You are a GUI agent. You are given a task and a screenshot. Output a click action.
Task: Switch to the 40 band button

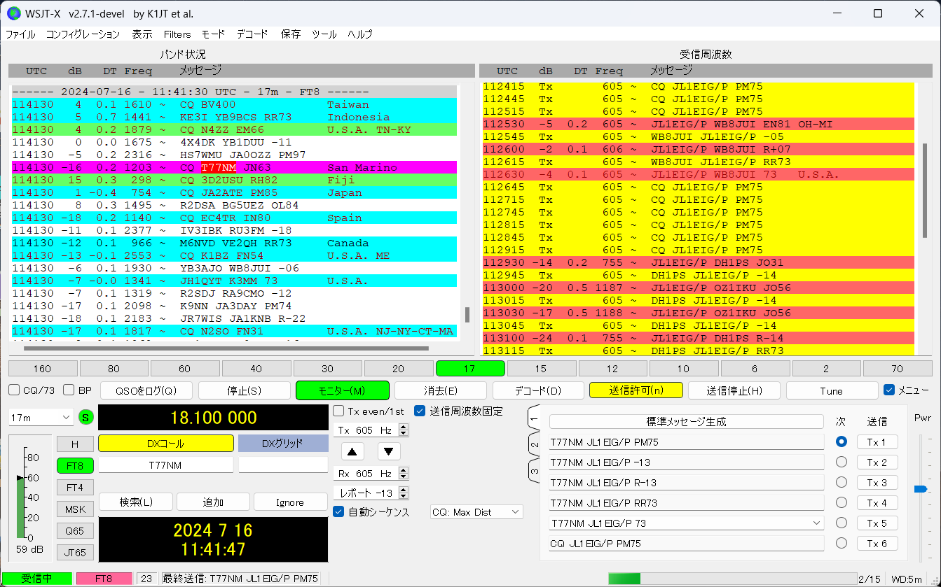[x=256, y=369]
